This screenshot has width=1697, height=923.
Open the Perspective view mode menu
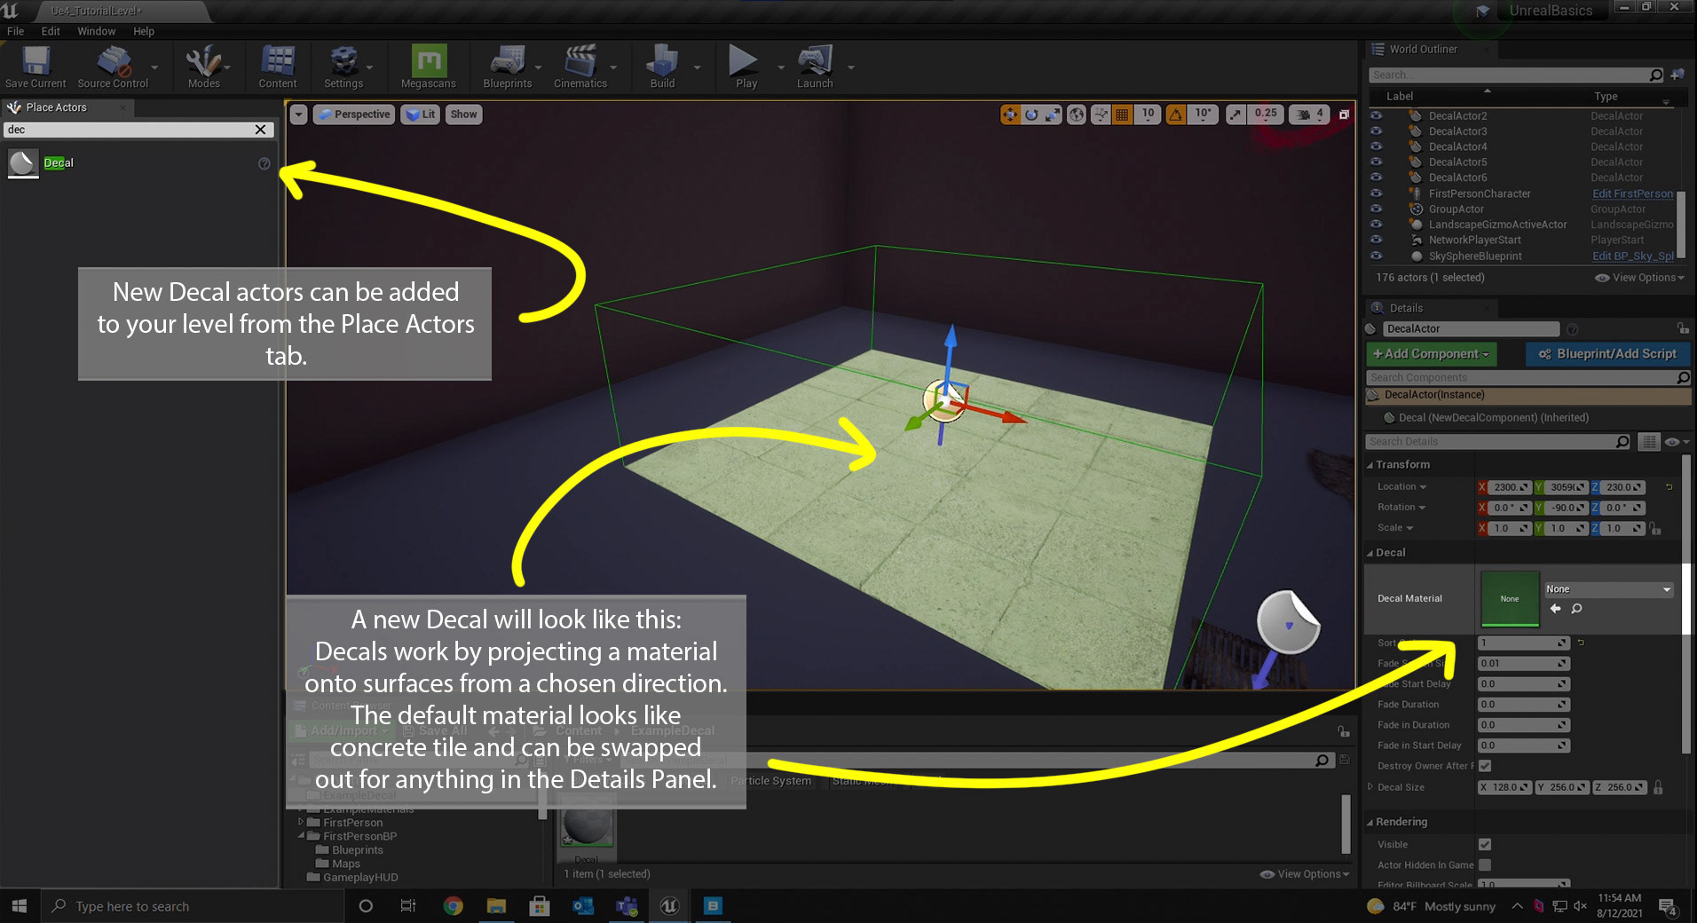tap(353, 114)
